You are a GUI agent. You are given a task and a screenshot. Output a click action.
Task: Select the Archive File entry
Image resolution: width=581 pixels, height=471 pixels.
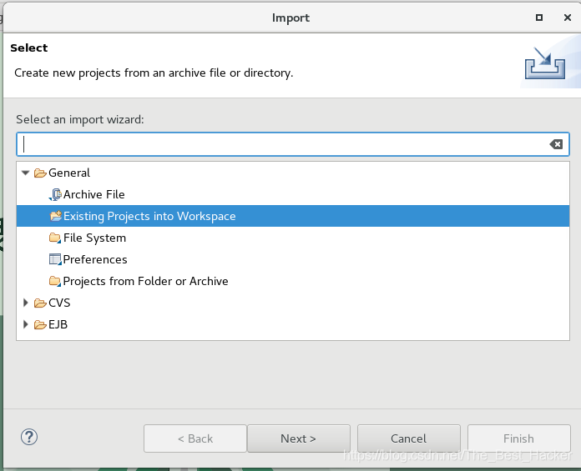pyautogui.click(x=93, y=194)
